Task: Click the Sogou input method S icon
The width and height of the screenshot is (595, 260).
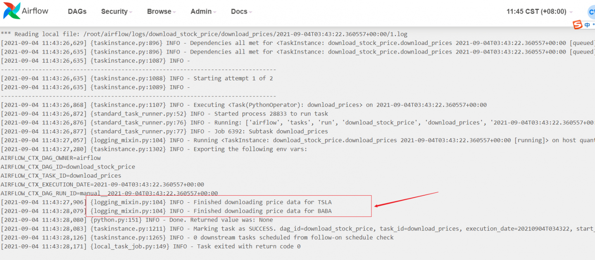Action: [577, 25]
